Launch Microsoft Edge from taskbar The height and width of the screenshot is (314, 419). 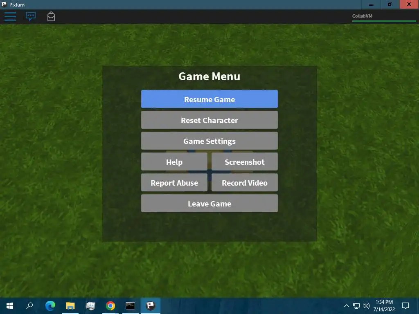click(50, 306)
